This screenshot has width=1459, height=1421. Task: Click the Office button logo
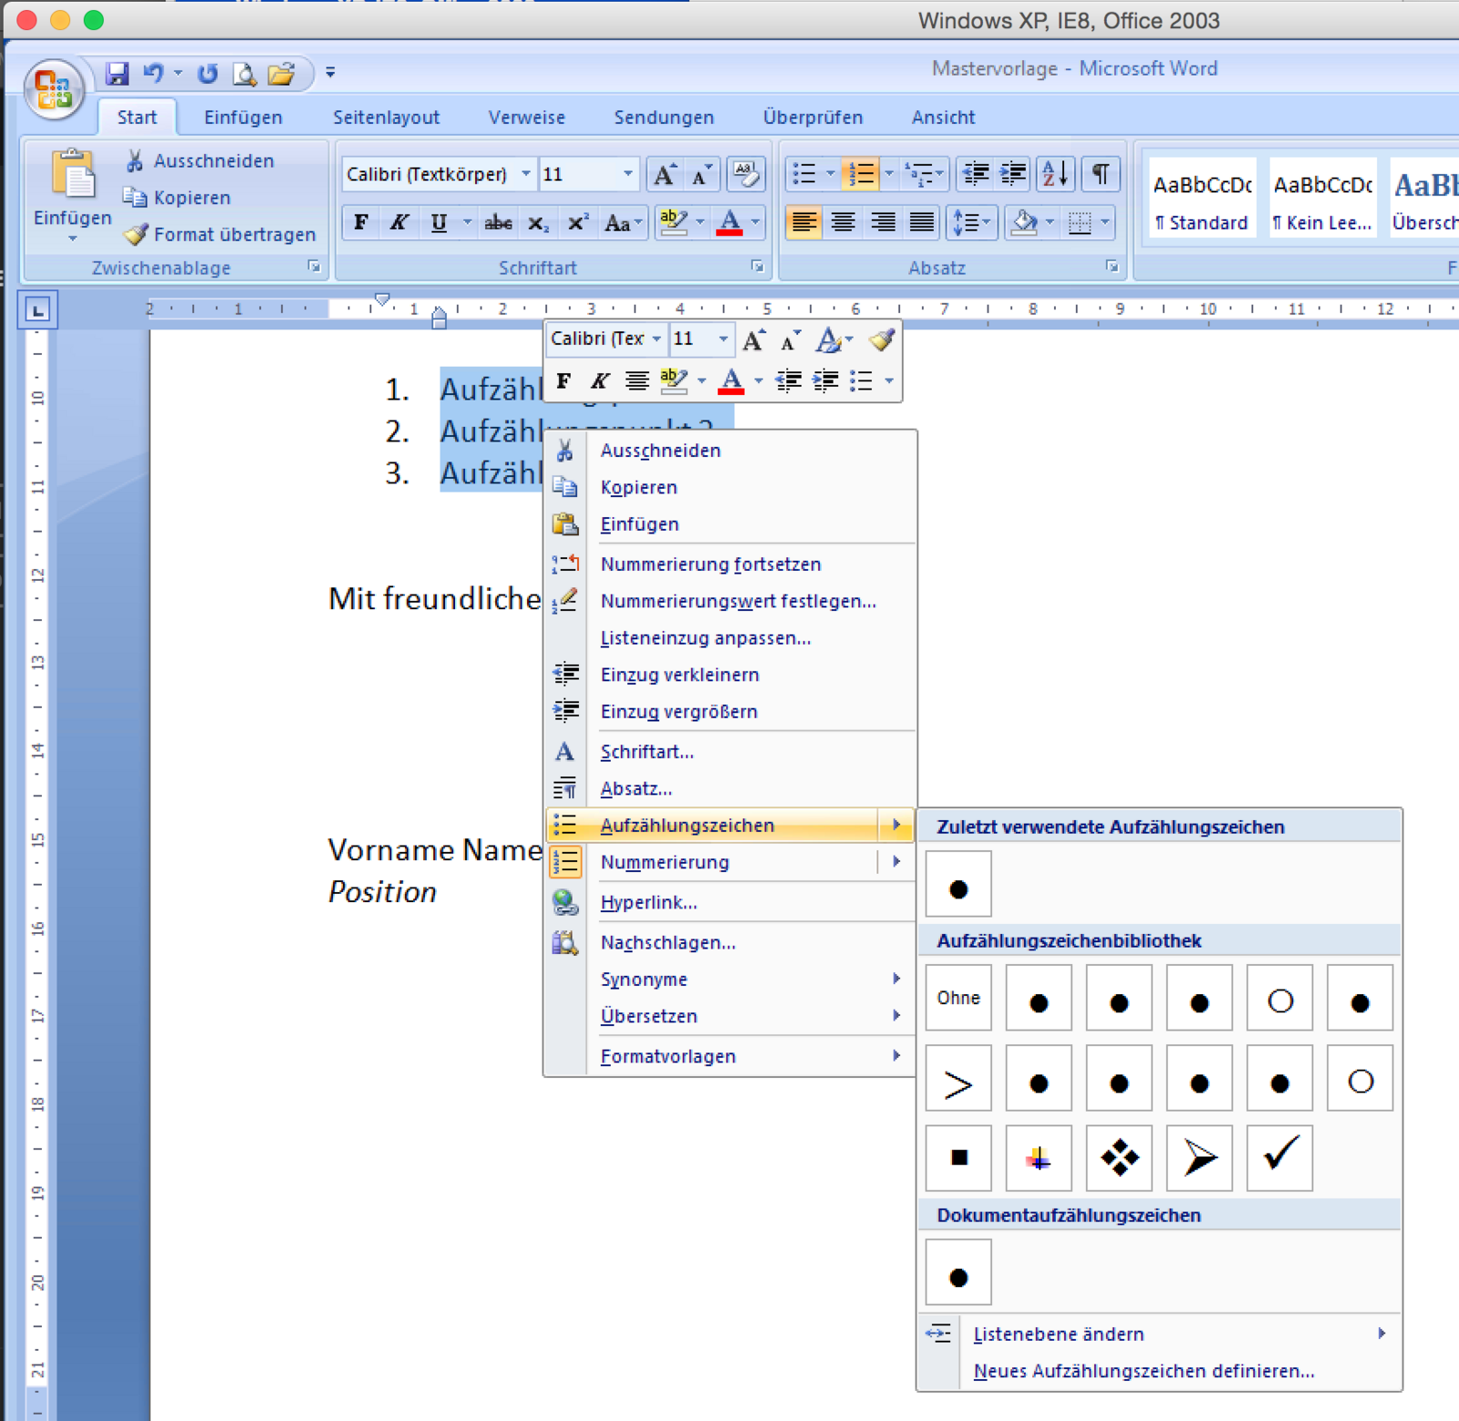[54, 88]
